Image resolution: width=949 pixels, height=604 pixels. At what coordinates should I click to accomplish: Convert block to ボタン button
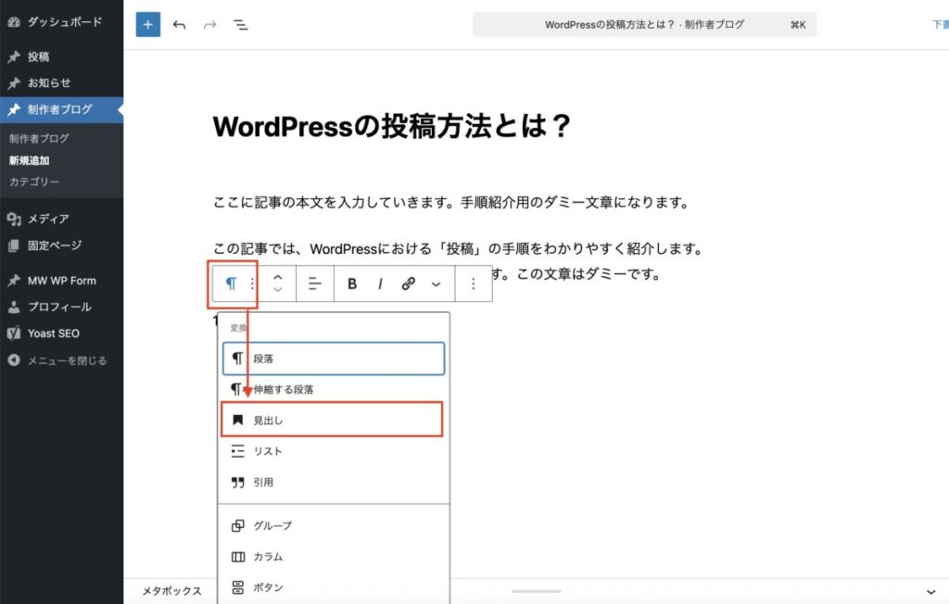tap(334, 587)
